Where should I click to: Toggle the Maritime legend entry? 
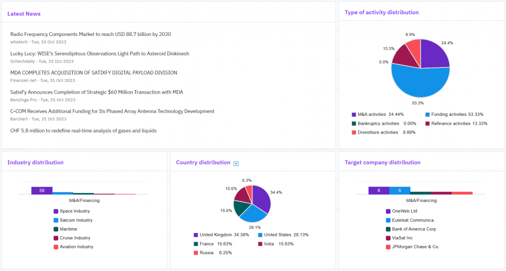69,229
